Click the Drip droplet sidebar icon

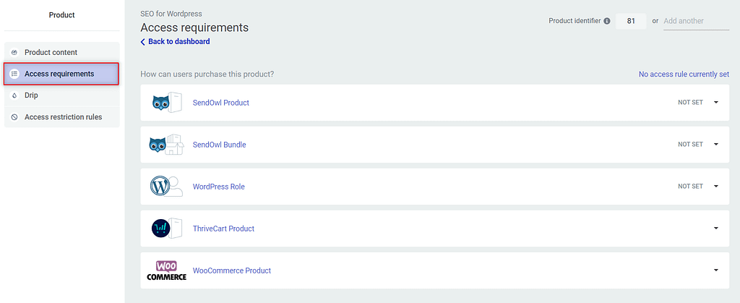point(14,95)
